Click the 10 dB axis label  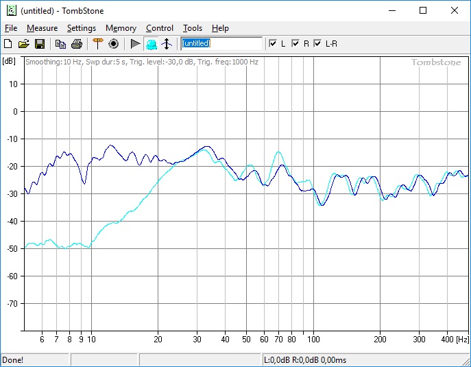click(x=13, y=84)
